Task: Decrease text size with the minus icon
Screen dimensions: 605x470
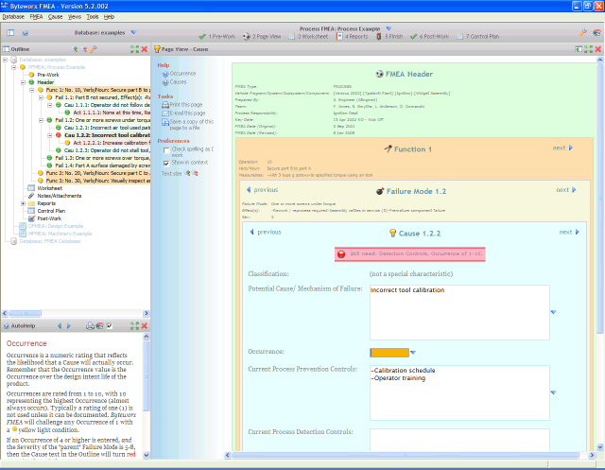Action: 196,173
